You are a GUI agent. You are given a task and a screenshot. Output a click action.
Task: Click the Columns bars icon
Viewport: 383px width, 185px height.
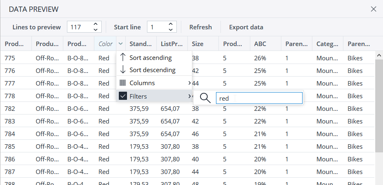point(122,83)
